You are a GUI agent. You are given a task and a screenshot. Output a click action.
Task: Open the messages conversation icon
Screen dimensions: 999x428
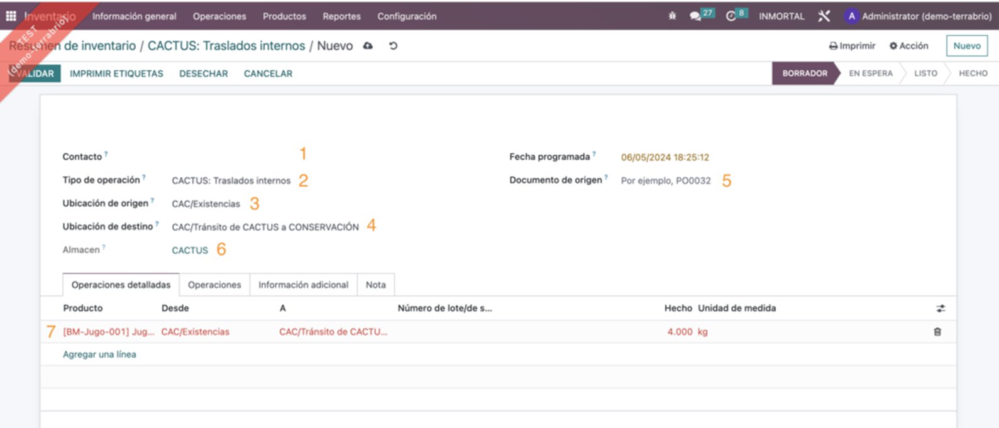(695, 16)
